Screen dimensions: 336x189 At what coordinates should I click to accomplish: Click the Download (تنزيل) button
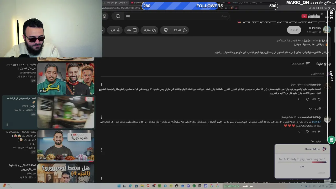(x=115, y=30)
